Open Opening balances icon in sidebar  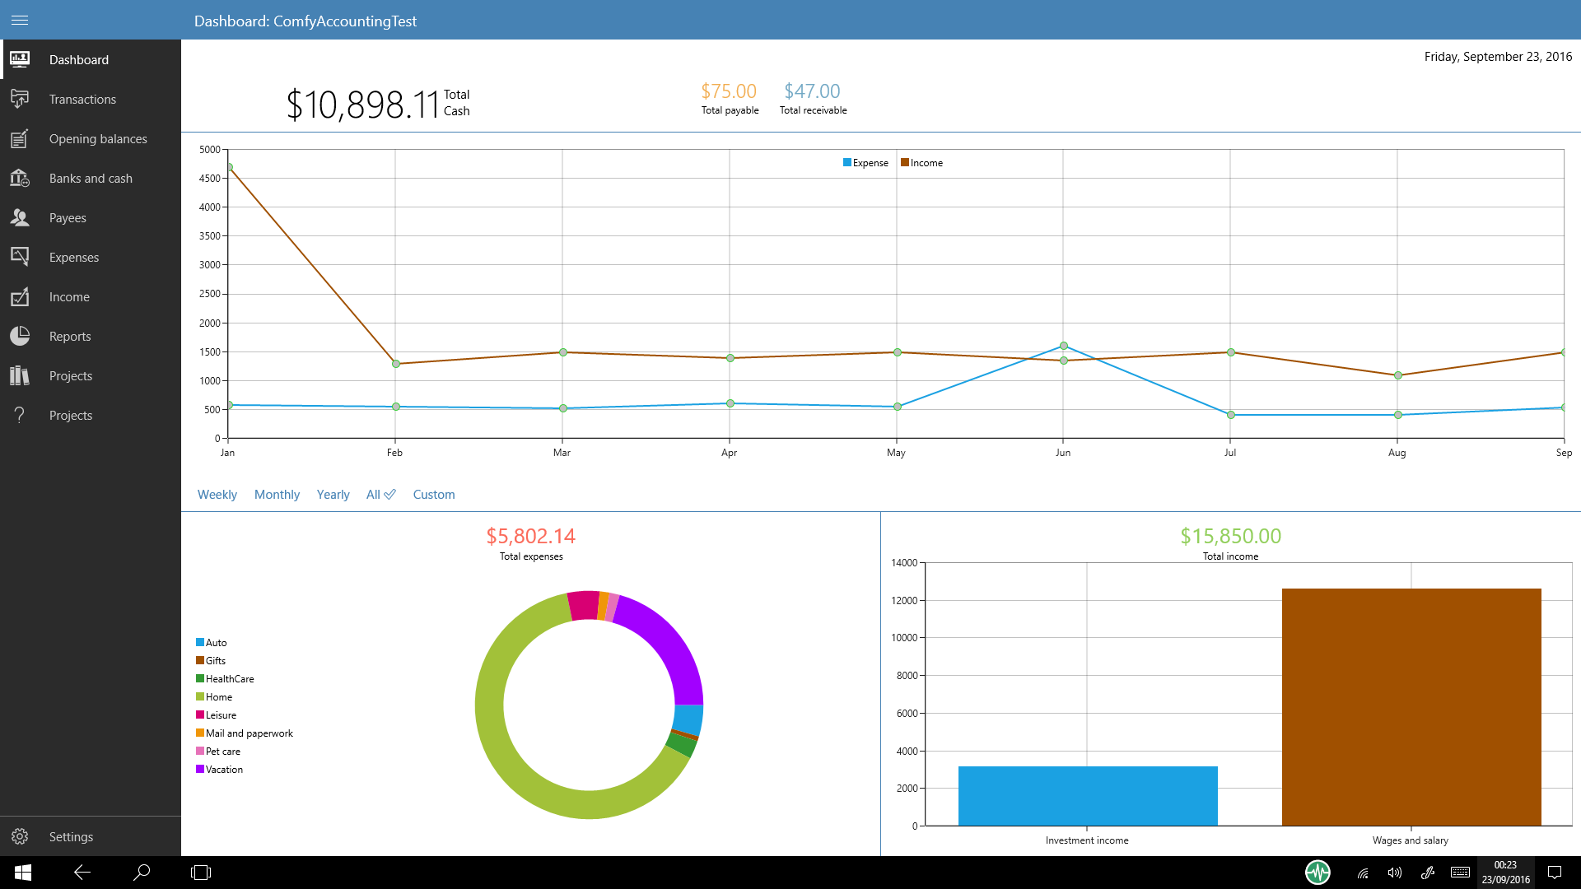pyautogui.click(x=20, y=139)
